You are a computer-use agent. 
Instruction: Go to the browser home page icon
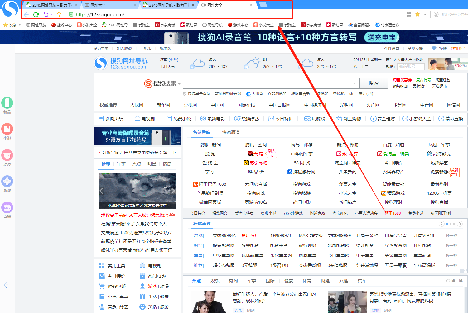click(59, 15)
